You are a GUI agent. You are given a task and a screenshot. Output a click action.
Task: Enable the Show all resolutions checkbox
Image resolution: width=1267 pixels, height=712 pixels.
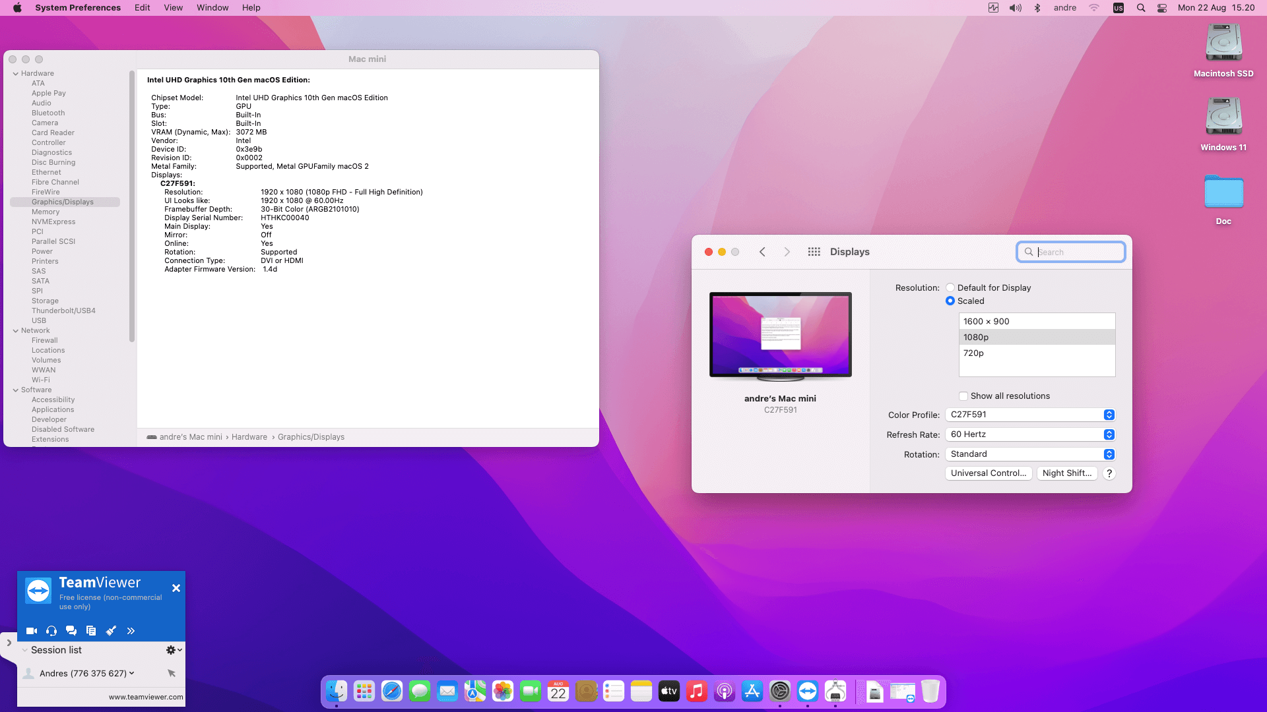tap(963, 396)
